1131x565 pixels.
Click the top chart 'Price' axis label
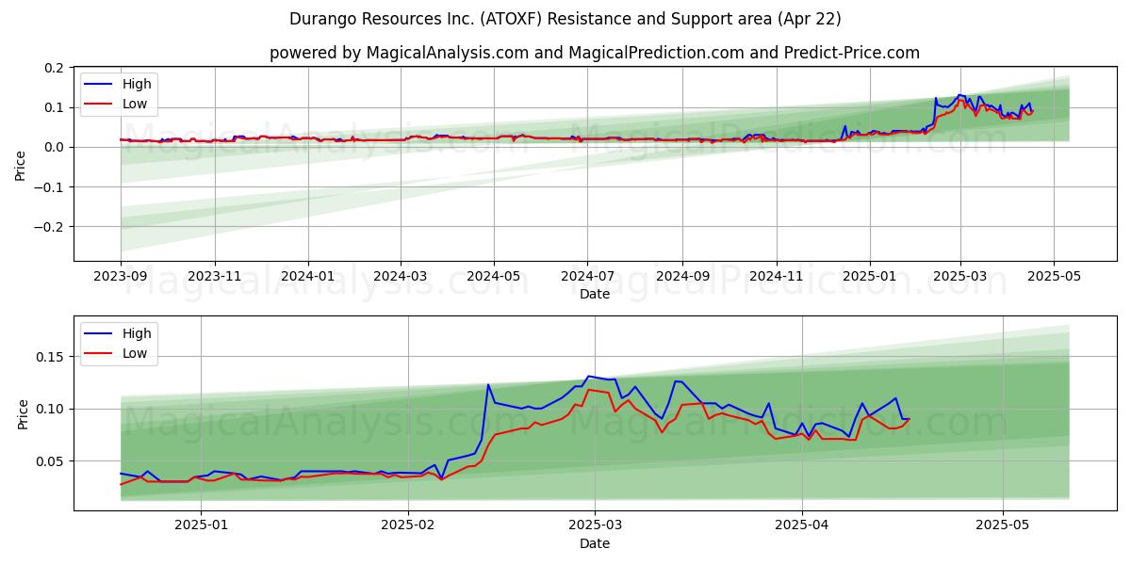coord(21,164)
